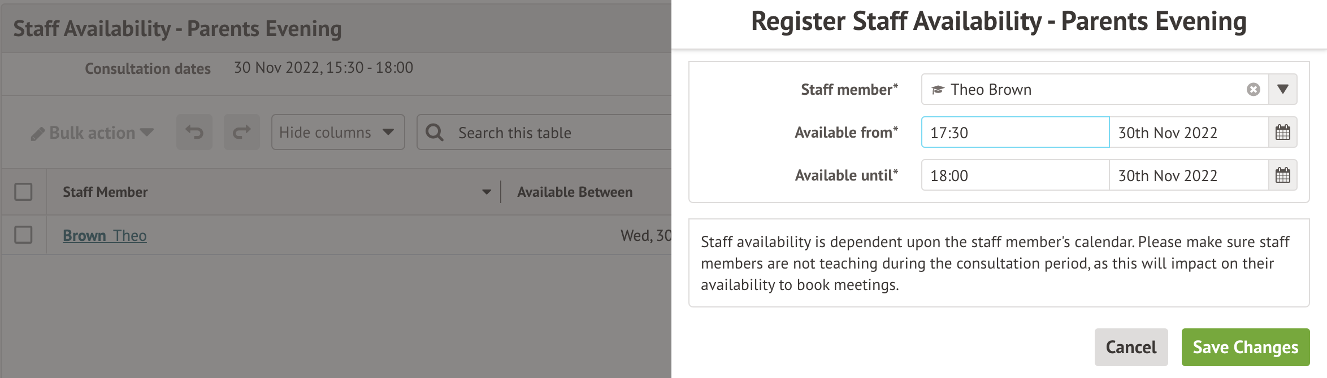Viewport: 1327px width, 378px height.
Task: Clear the Theo Brown staff selection
Action: tap(1253, 90)
